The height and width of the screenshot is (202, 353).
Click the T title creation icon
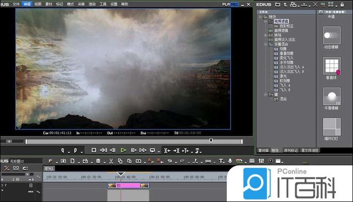click(221, 161)
